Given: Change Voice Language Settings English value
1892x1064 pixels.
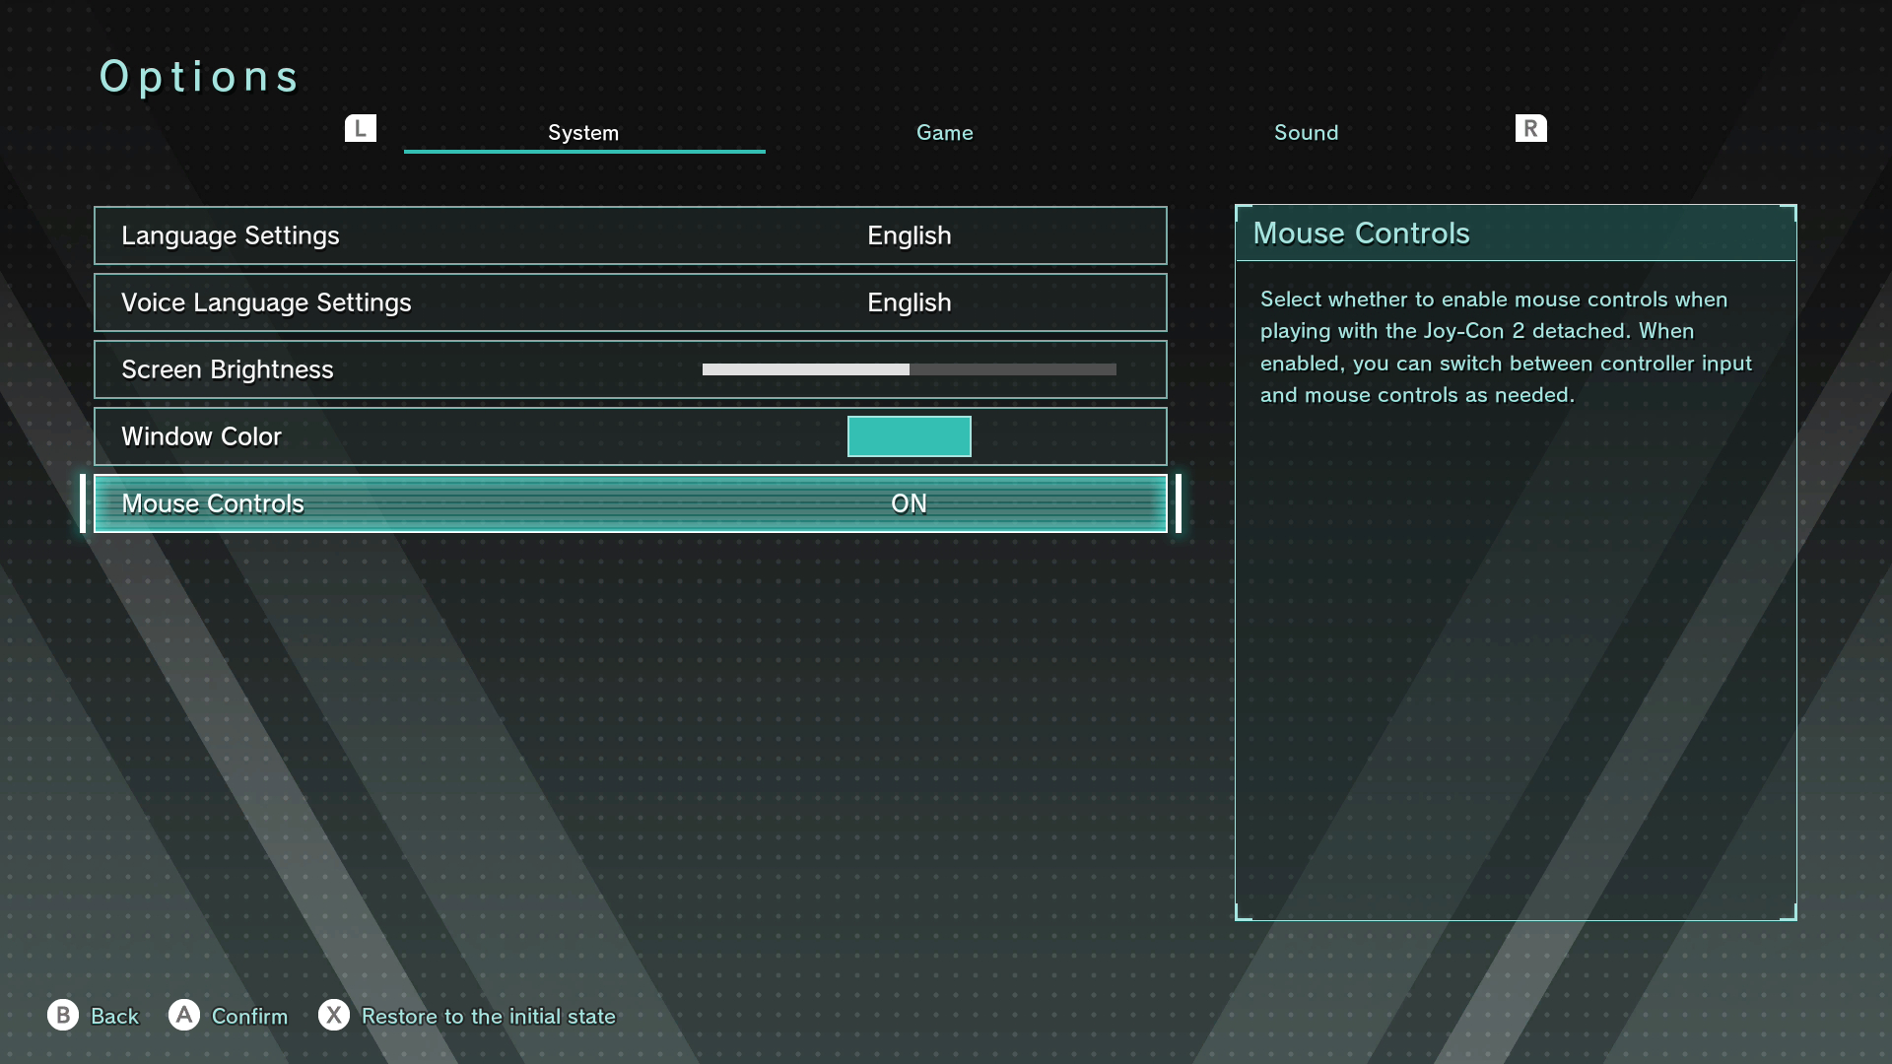Looking at the screenshot, I should [x=910, y=302].
